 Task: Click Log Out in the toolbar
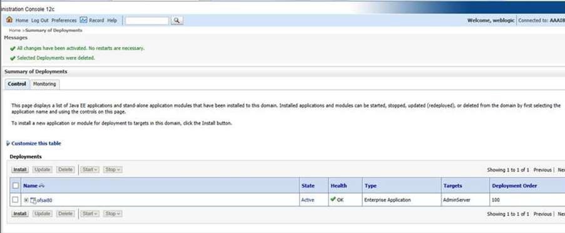click(39, 21)
